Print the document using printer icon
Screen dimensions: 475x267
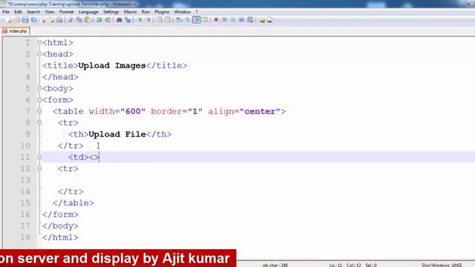pos(59,20)
